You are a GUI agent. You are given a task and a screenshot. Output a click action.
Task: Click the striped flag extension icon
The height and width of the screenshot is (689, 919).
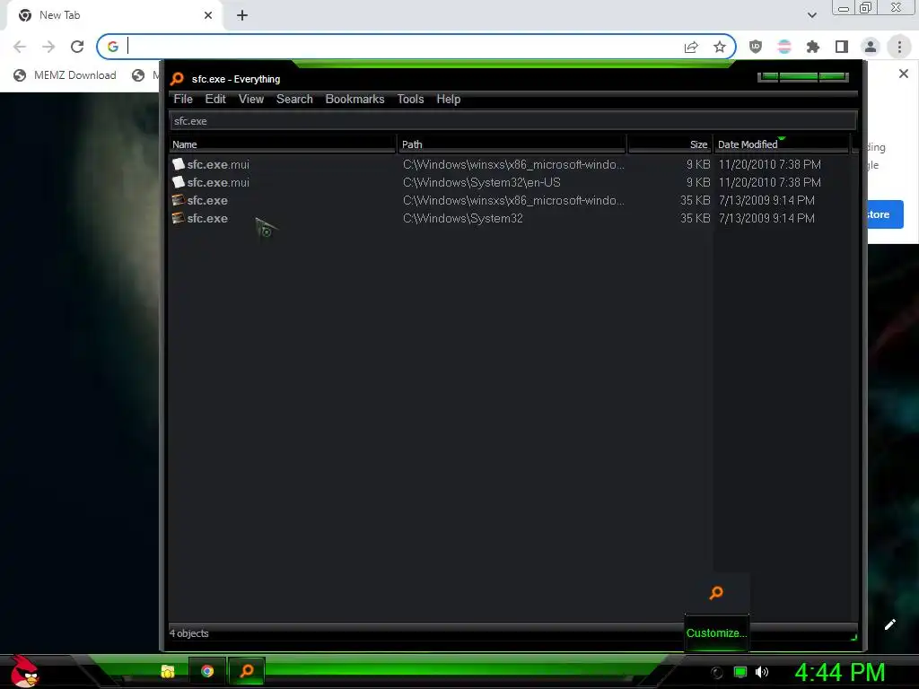click(x=784, y=47)
